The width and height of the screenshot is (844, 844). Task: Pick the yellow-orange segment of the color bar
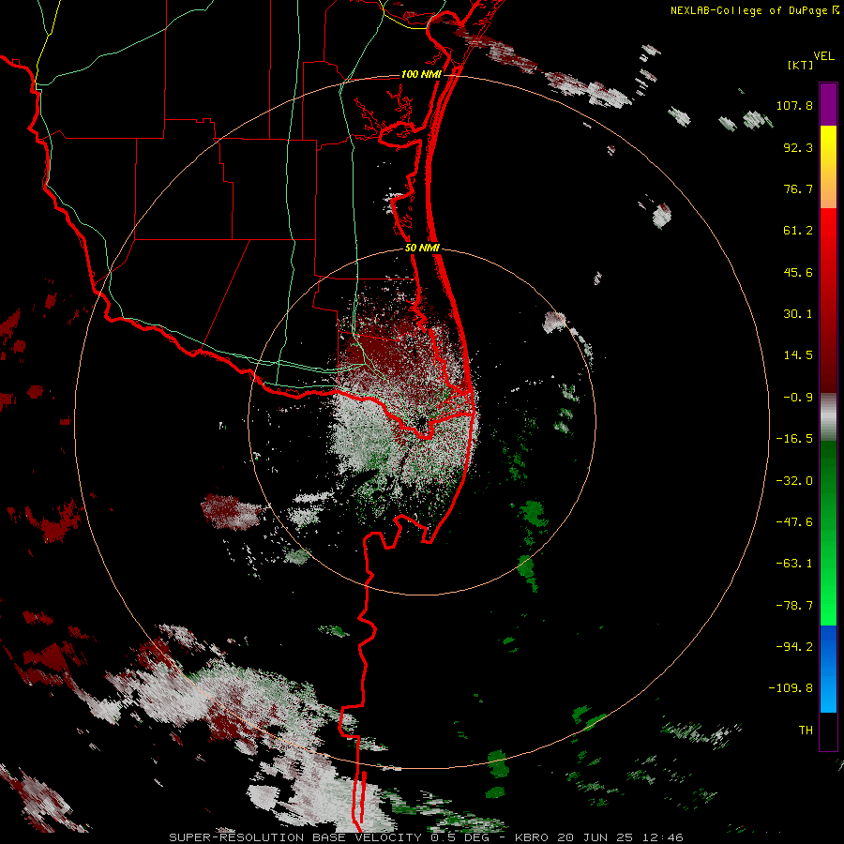click(828, 167)
